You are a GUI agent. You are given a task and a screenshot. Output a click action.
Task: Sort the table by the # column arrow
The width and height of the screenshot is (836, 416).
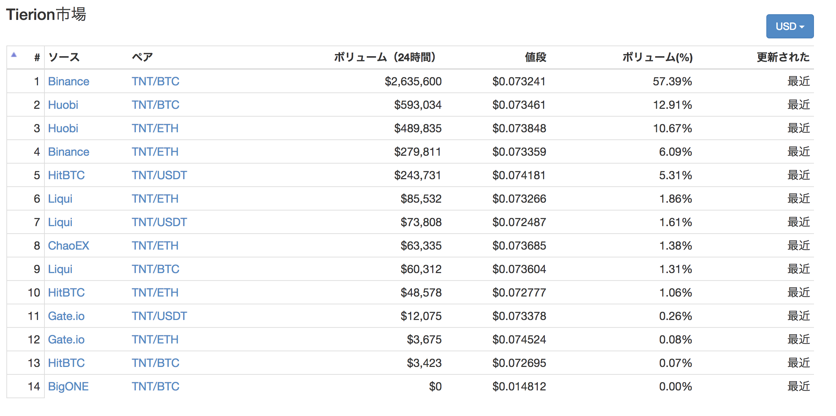[14, 55]
